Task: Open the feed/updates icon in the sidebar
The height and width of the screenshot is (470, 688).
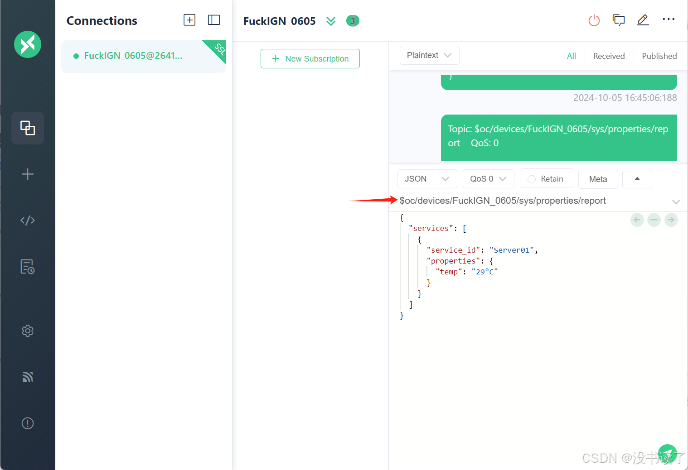Action: coord(28,377)
